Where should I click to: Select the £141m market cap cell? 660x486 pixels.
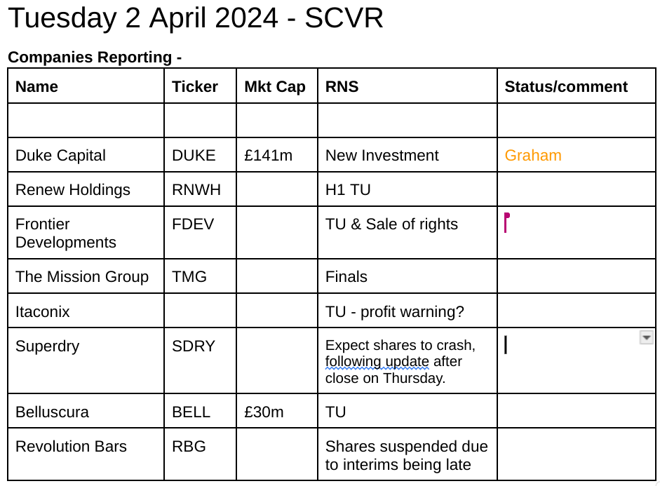click(277, 155)
